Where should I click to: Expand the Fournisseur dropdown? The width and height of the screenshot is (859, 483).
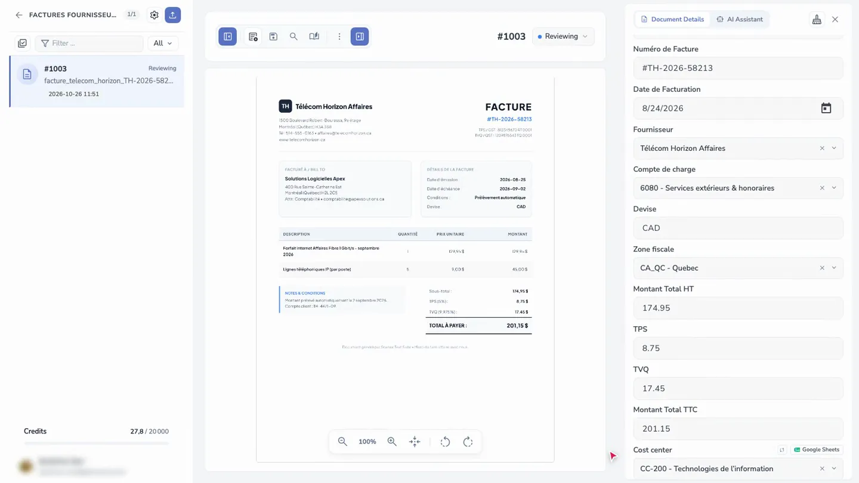(x=834, y=148)
